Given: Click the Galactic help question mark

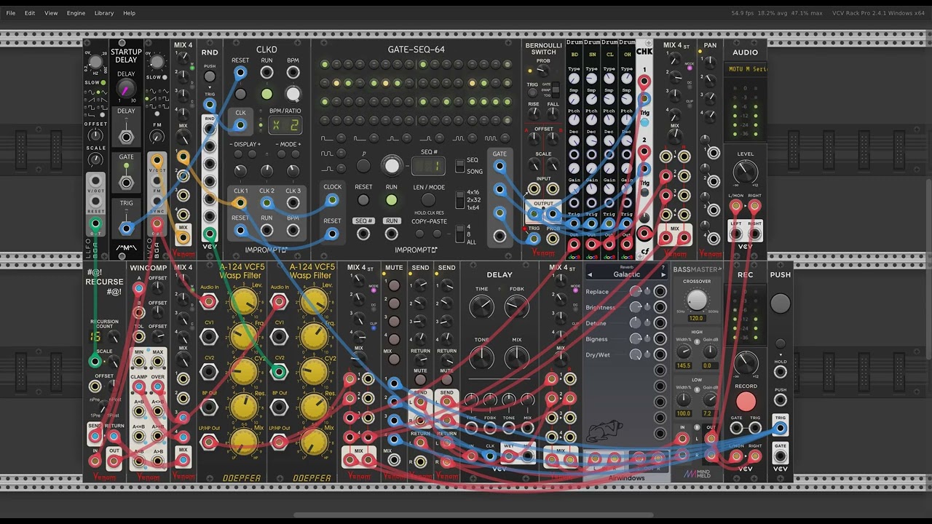Looking at the screenshot, I should (x=663, y=267).
